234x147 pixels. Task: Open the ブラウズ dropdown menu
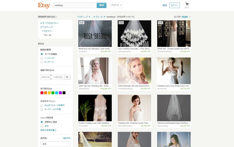click(116, 5)
